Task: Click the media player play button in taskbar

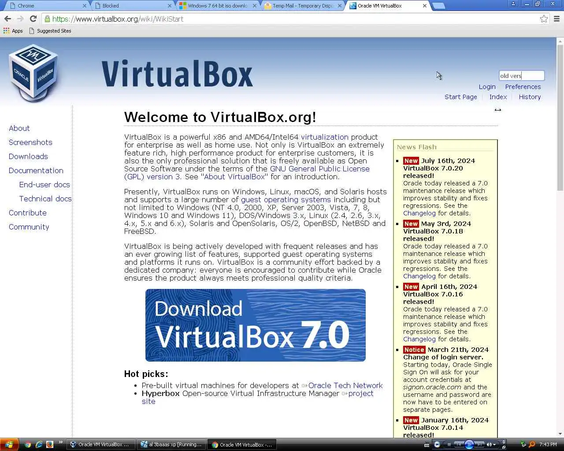Action: (469, 444)
